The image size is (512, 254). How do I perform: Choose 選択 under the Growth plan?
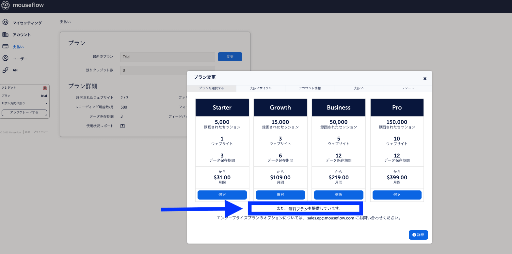click(280, 195)
